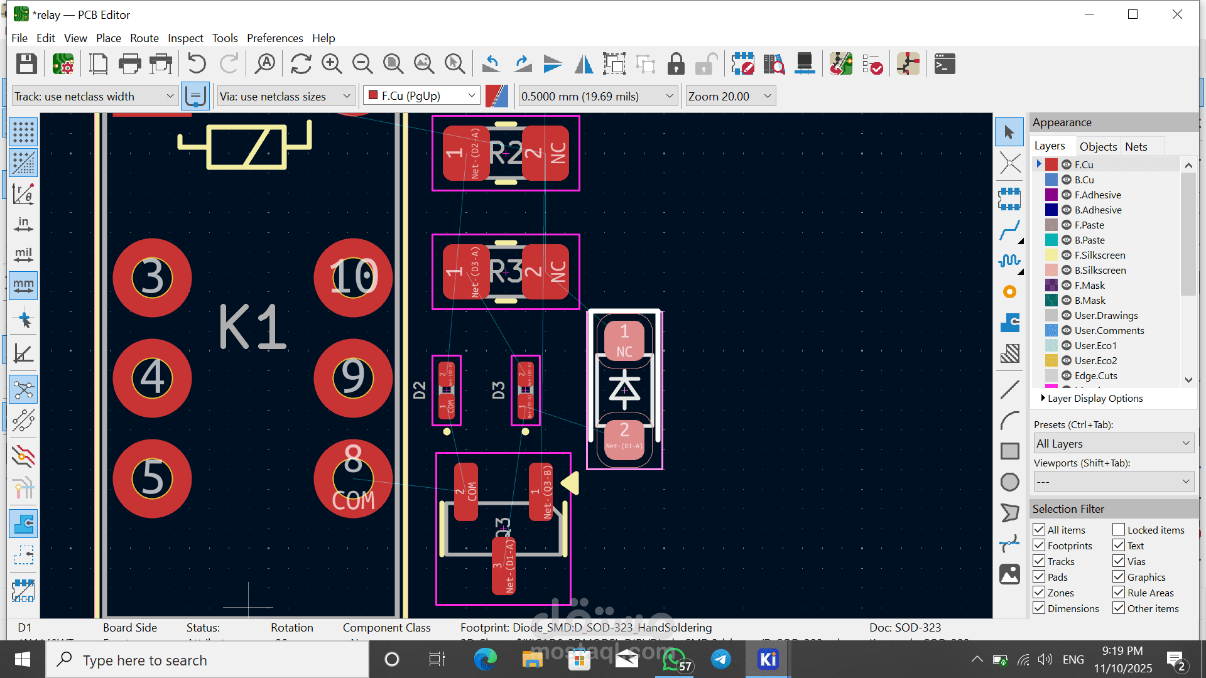Open the Scripting Console icon

(945, 64)
